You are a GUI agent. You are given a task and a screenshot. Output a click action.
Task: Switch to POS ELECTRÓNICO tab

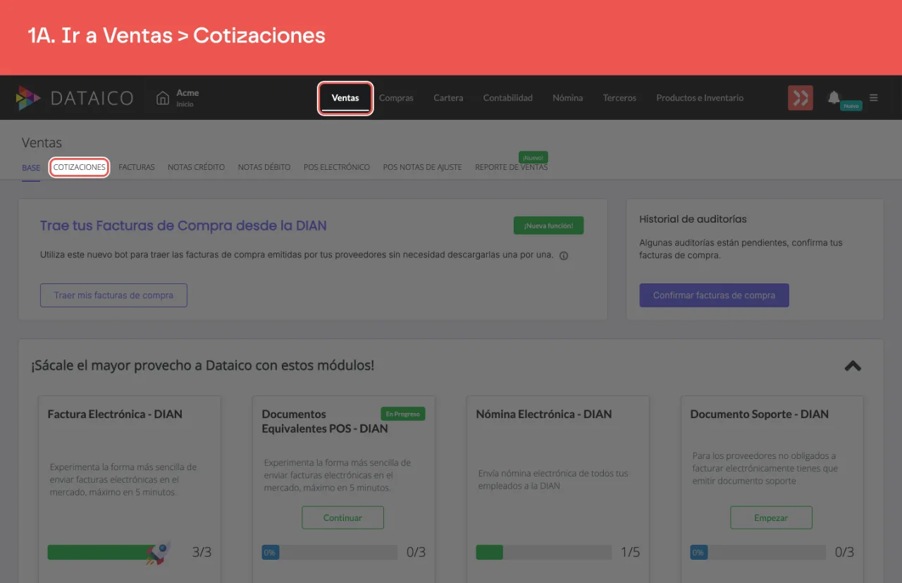(x=337, y=168)
